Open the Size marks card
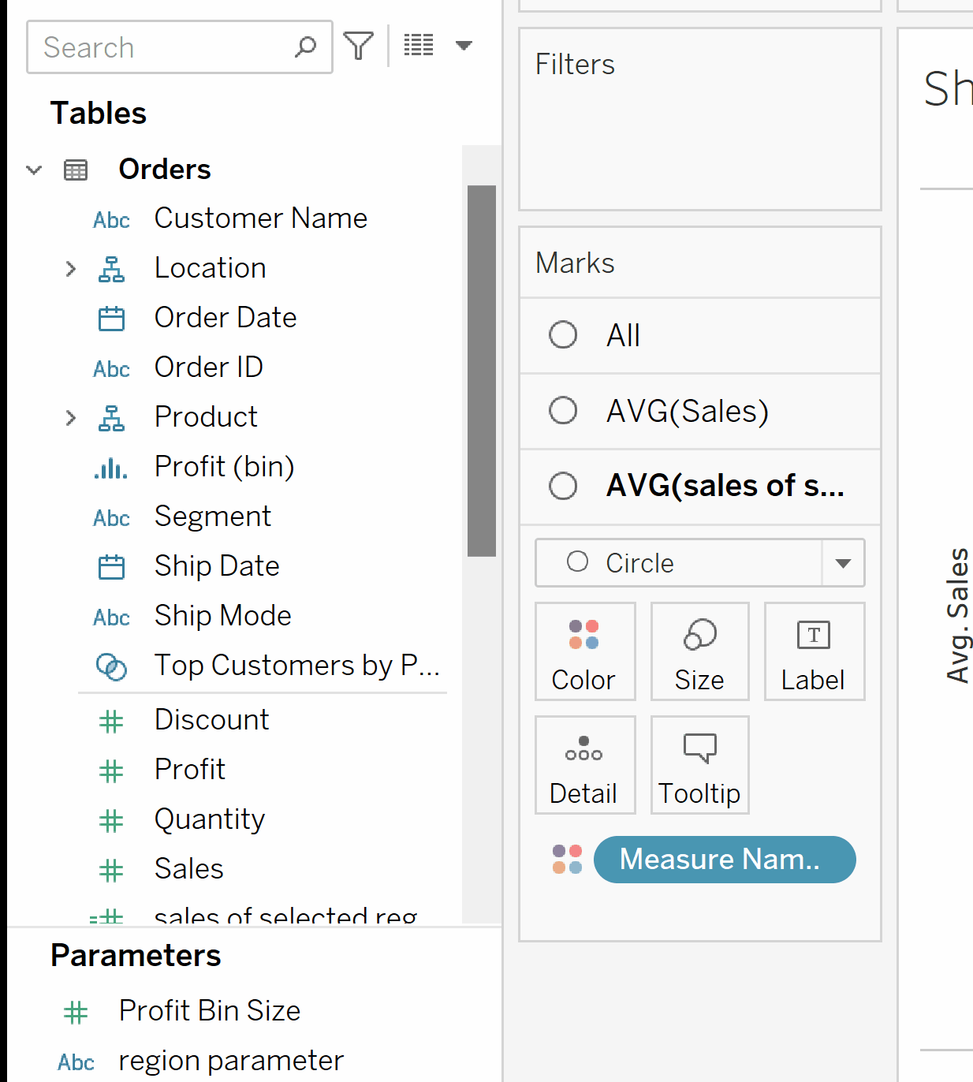Viewport: 973px width, 1082px height. (x=699, y=651)
